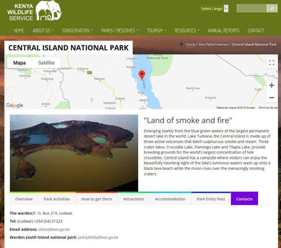This screenshot has width=281, height=248.
Task: Click Kalacha label on the map
Action: pos(211,97)
